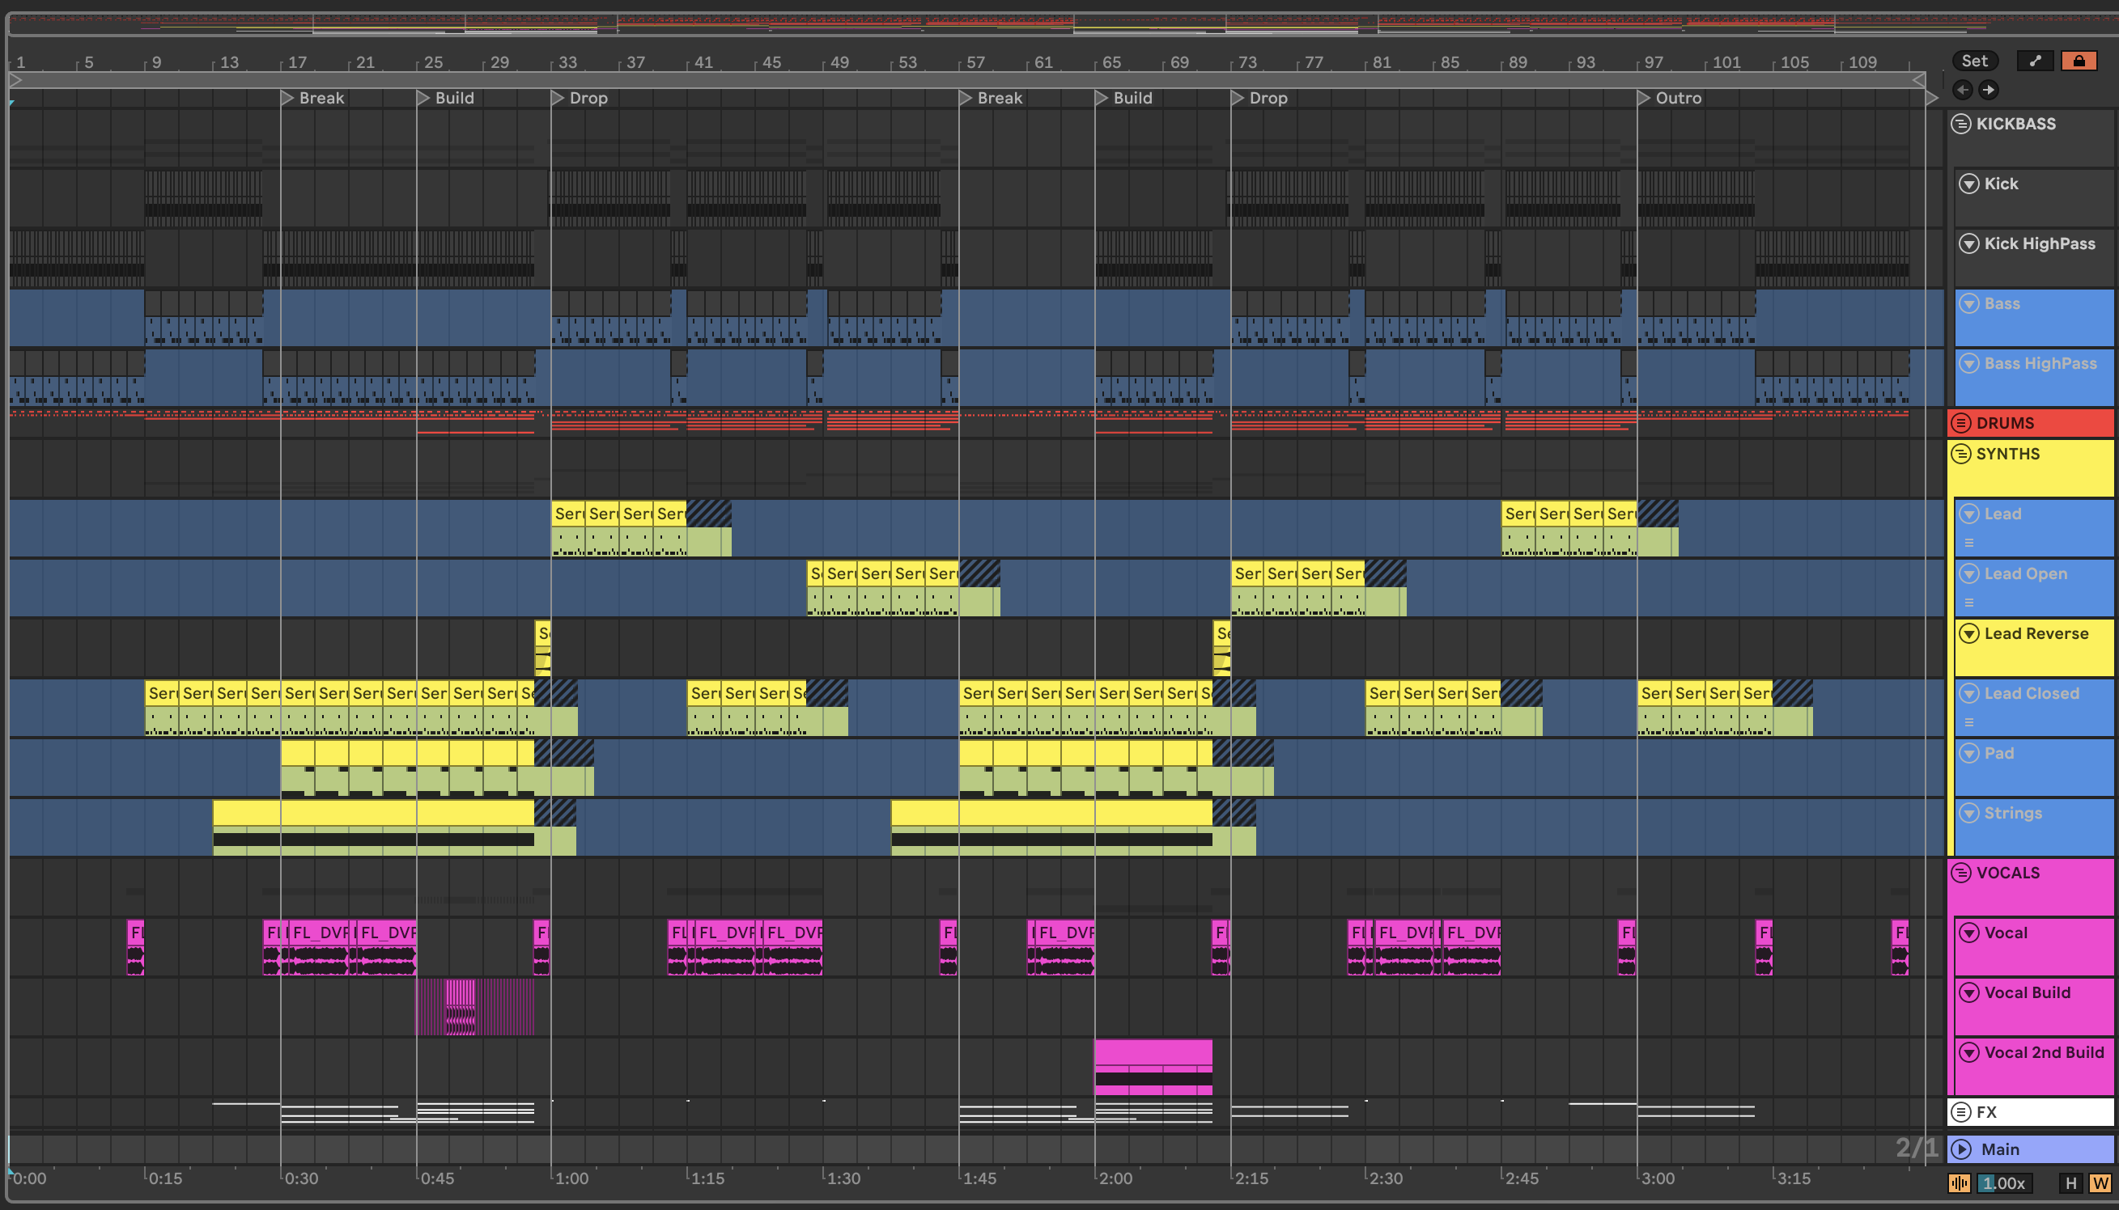Click the Set locator button

(1974, 61)
